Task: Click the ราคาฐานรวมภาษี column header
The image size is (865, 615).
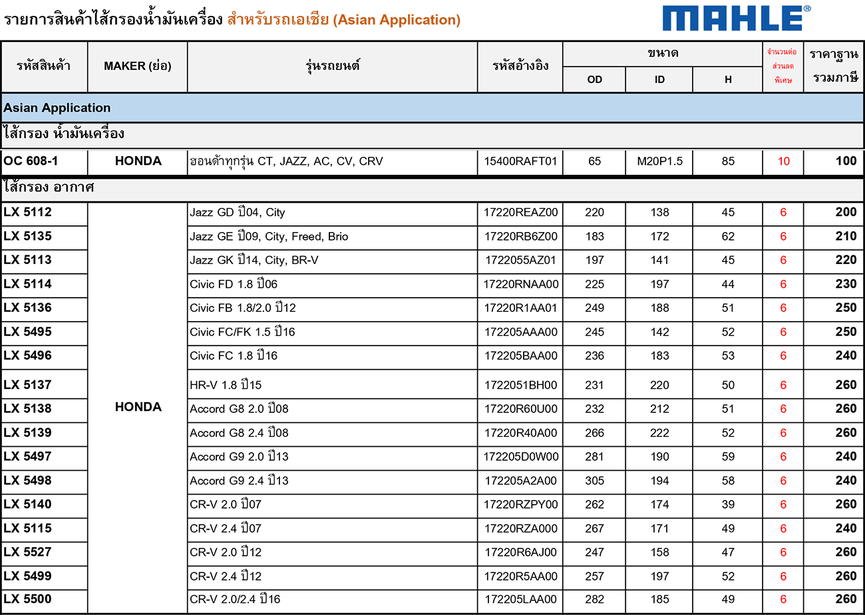Action: [834, 66]
